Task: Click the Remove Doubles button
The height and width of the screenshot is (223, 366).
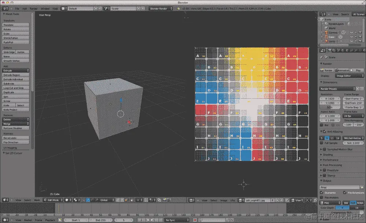Action: click(16, 128)
